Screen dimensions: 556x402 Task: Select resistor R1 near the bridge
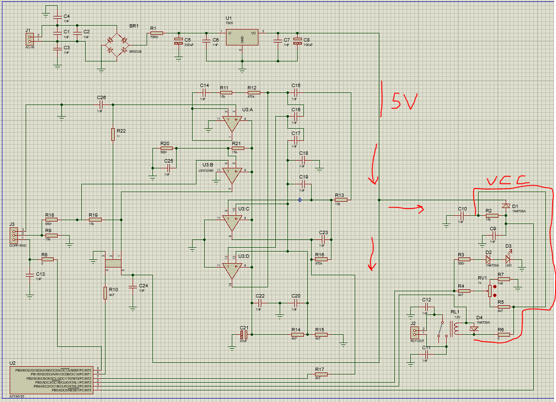pyautogui.click(x=156, y=33)
